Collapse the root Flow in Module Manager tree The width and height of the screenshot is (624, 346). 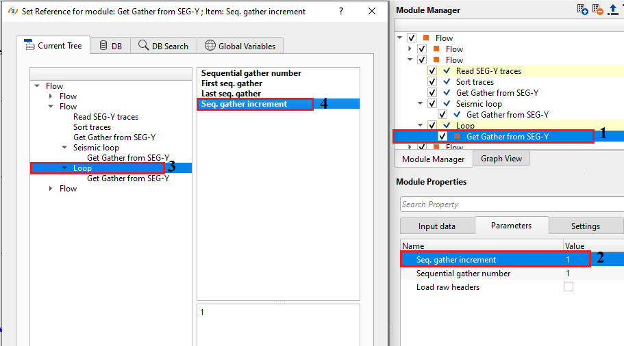(x=400, y=38)
